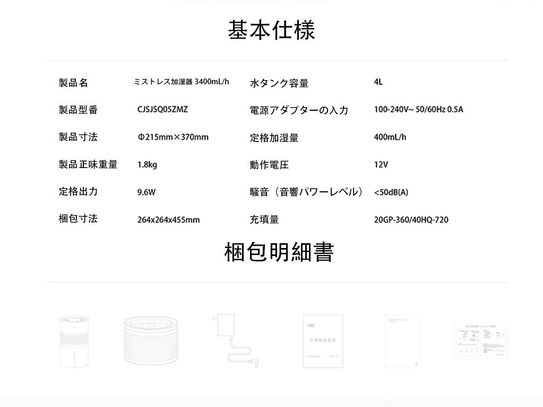The width and height of the screenshot is (543, 407).
Task: Click the 充填量 label
Action: point(264,219)
